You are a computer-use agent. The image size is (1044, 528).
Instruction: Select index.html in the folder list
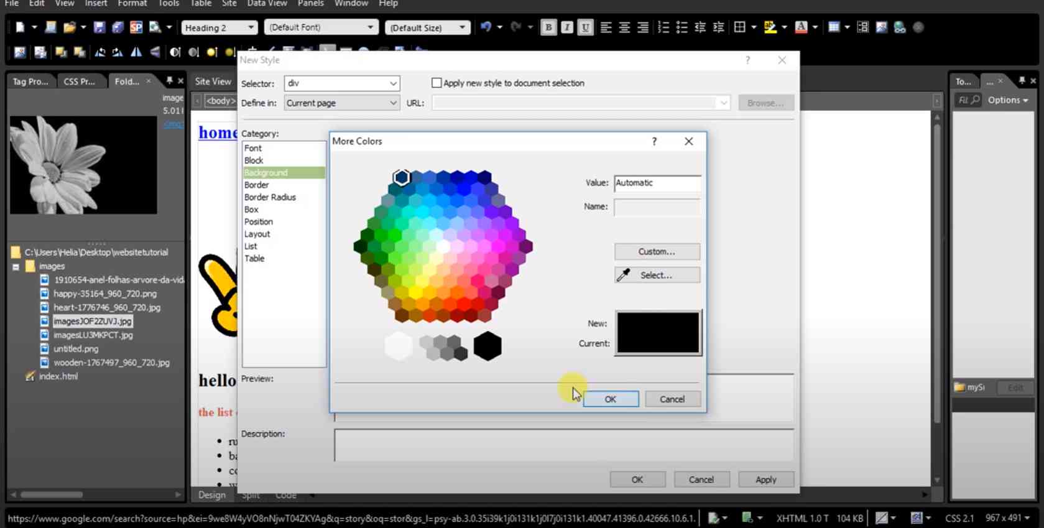coord(58,376)
